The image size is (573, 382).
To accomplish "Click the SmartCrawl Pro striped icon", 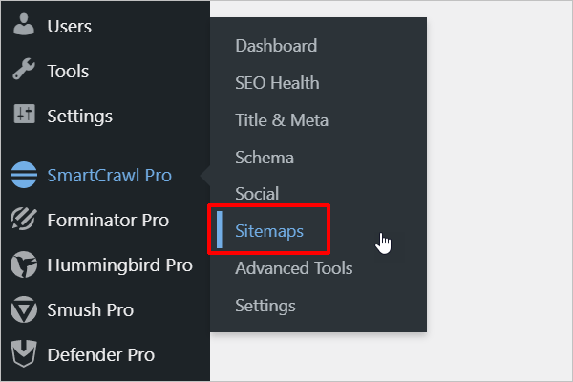I will click(23, 176).
